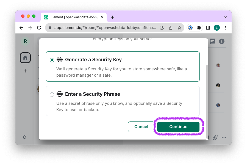Viewport: 247px width, 165px height.
Task: Select Enter a Security Phrase radio option
Action: click(x=52, y=95)
